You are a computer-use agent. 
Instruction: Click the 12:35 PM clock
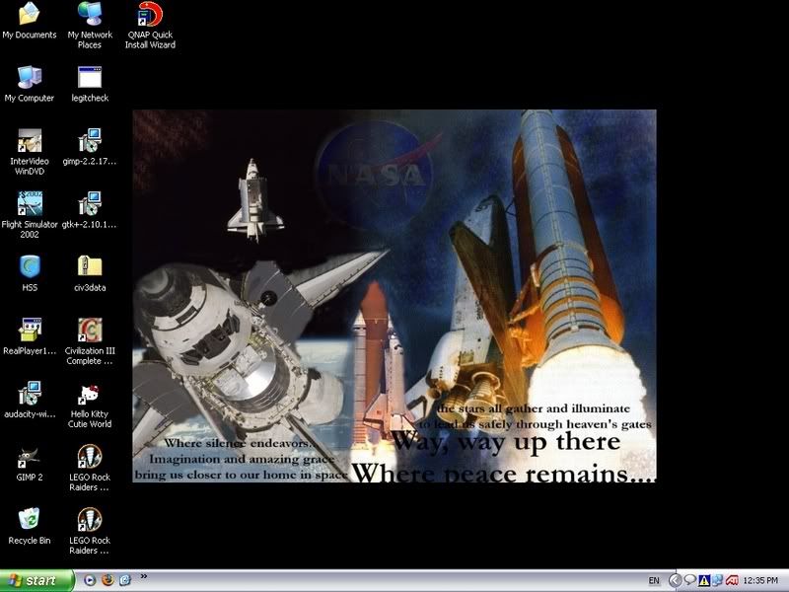click(760, 581)
